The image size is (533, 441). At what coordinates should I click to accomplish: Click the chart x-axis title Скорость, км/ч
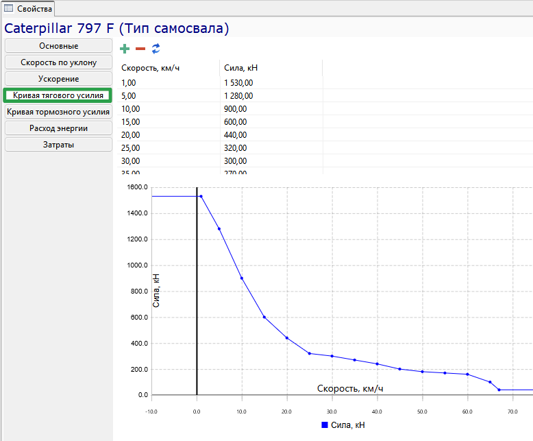coord(350,389)
